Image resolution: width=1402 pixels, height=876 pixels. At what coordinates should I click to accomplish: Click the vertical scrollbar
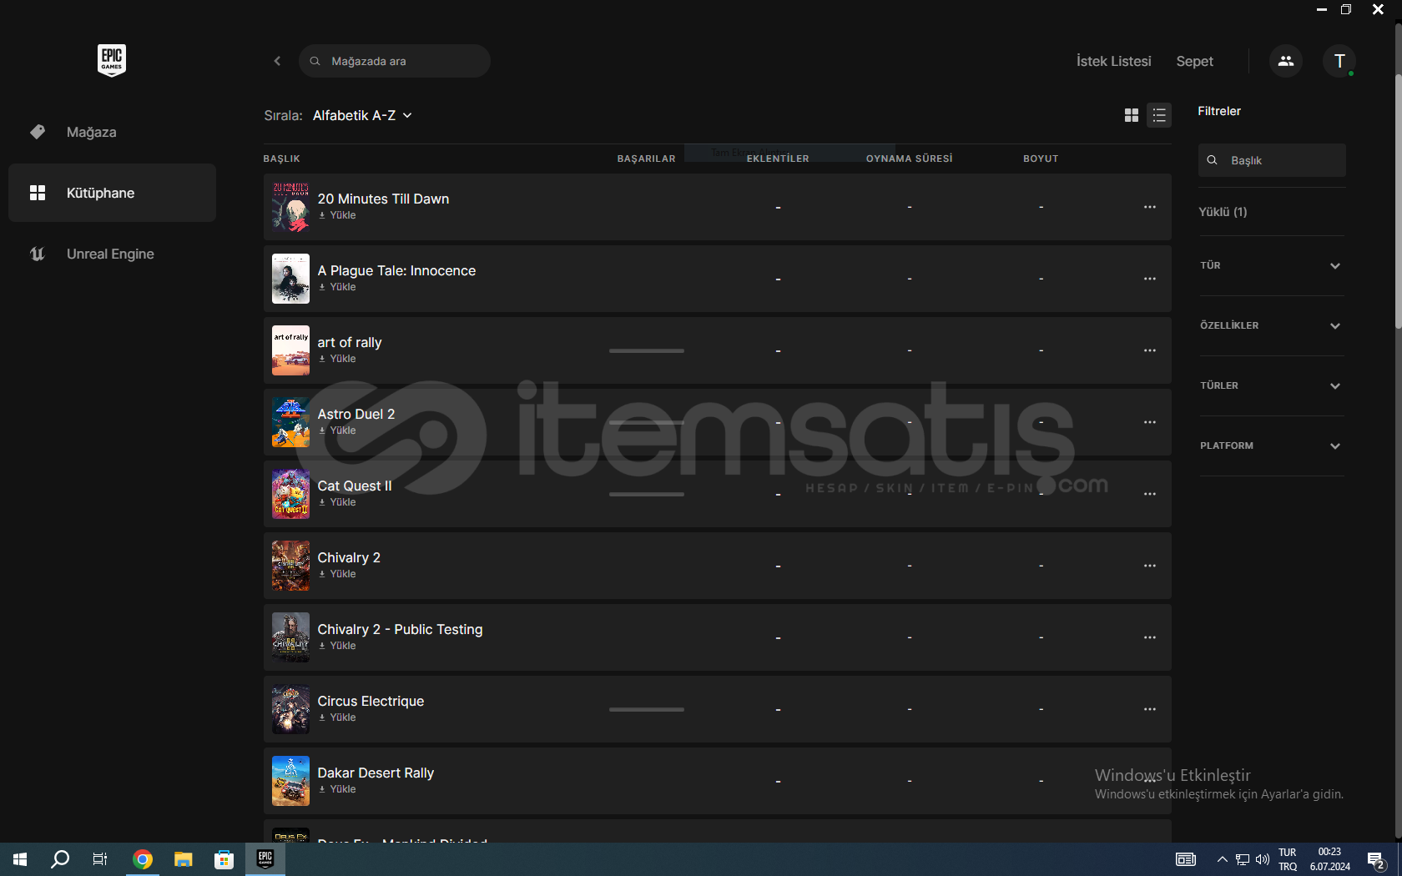[x=1398, y=200]
